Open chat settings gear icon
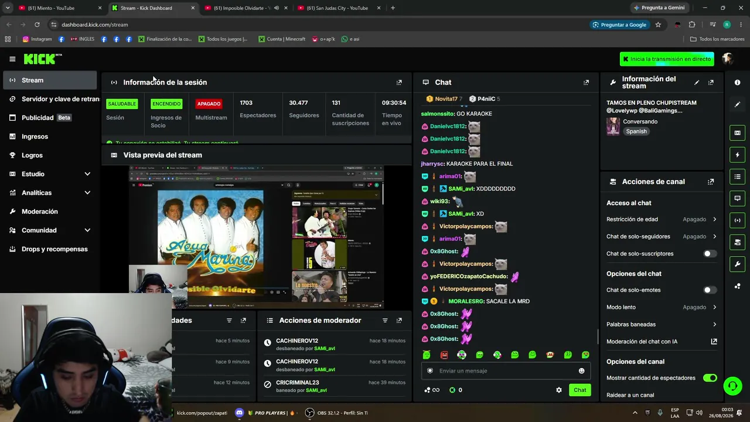750x422 pixels. point(558,390)
